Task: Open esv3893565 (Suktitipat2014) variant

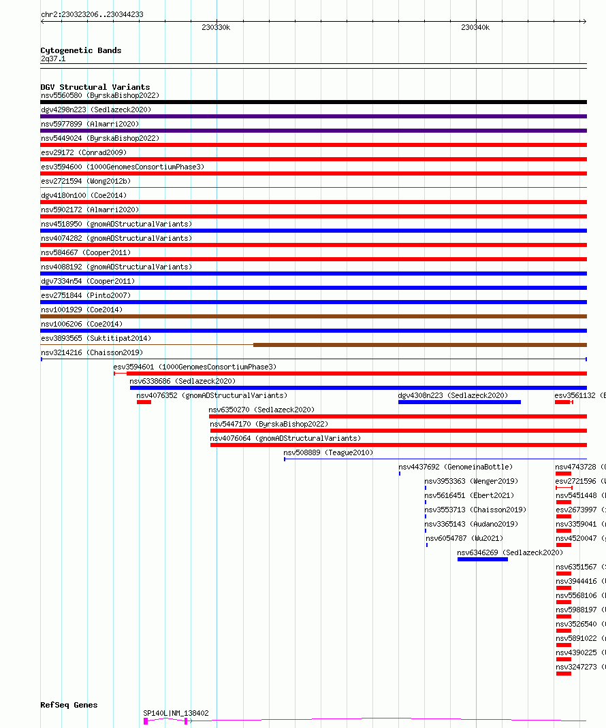Action: pyautogui.click(x=96, y=338)
